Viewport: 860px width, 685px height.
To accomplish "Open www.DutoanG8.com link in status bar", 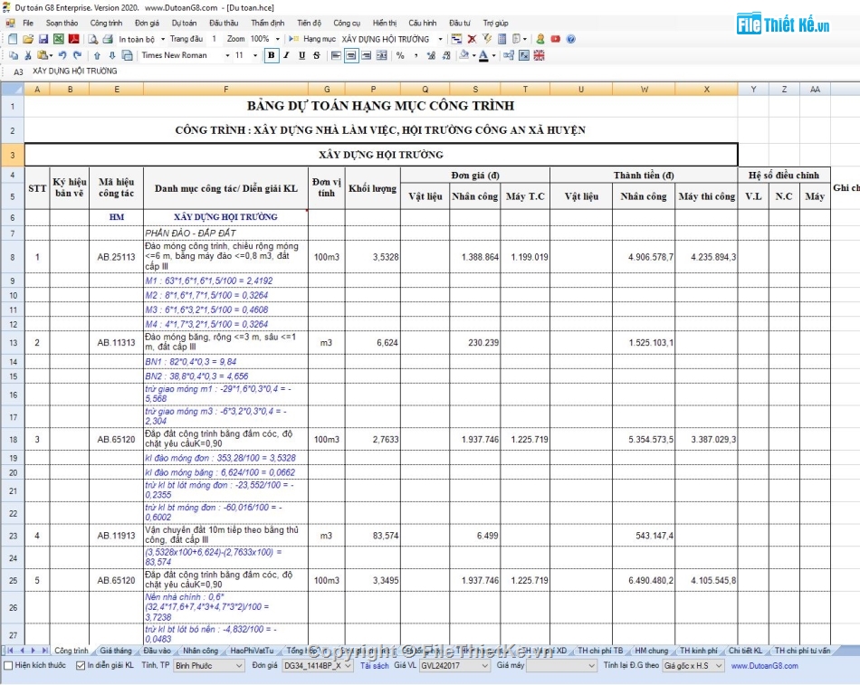I will point(764,665).
